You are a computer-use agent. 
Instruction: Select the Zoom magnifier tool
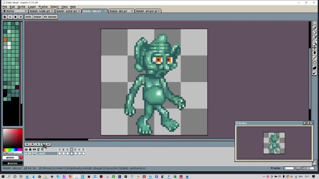point(315,43)
